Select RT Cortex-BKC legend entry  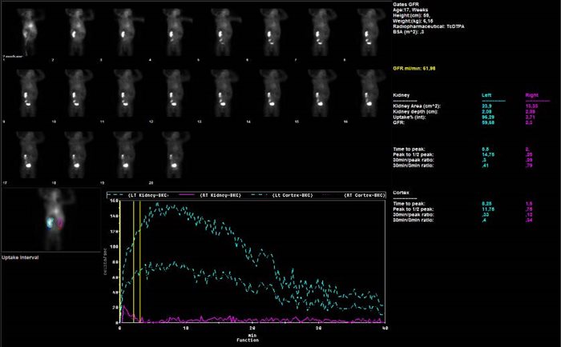coord(354,195)
